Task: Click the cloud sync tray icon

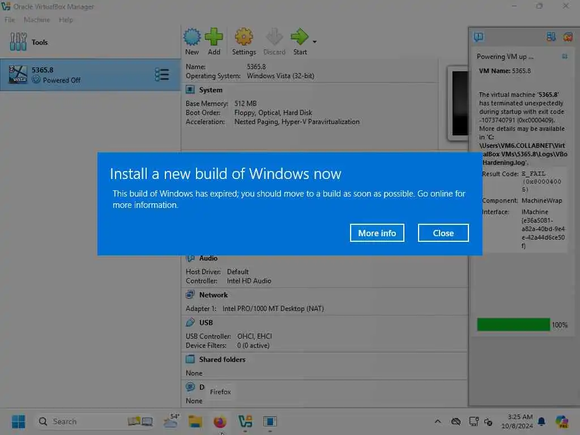Action: click(456, 421)
